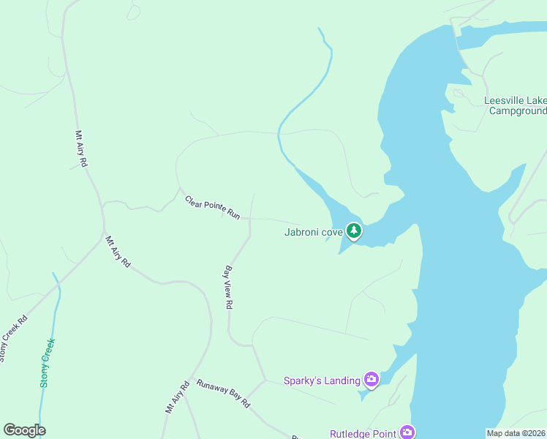Select the Sparky's Landing text label
Image resolution: width=547 pixels, height=439 pixels.
(322, 380)
